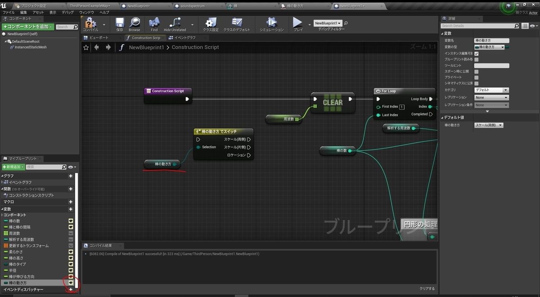This screenshot has height=297, width=540.
Task: Toggle eye visibility for 半径 variable
Action: click(x=71, y=270)
